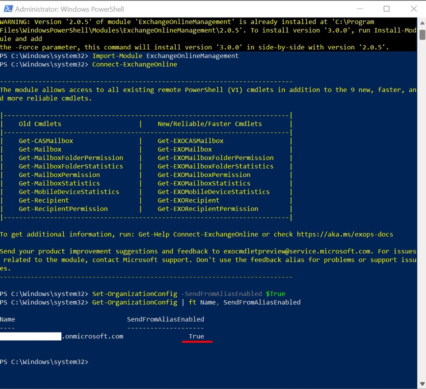Click the 'Old Cmdlets' column header
Screen dimensions: 426x389
pos(40,124)
